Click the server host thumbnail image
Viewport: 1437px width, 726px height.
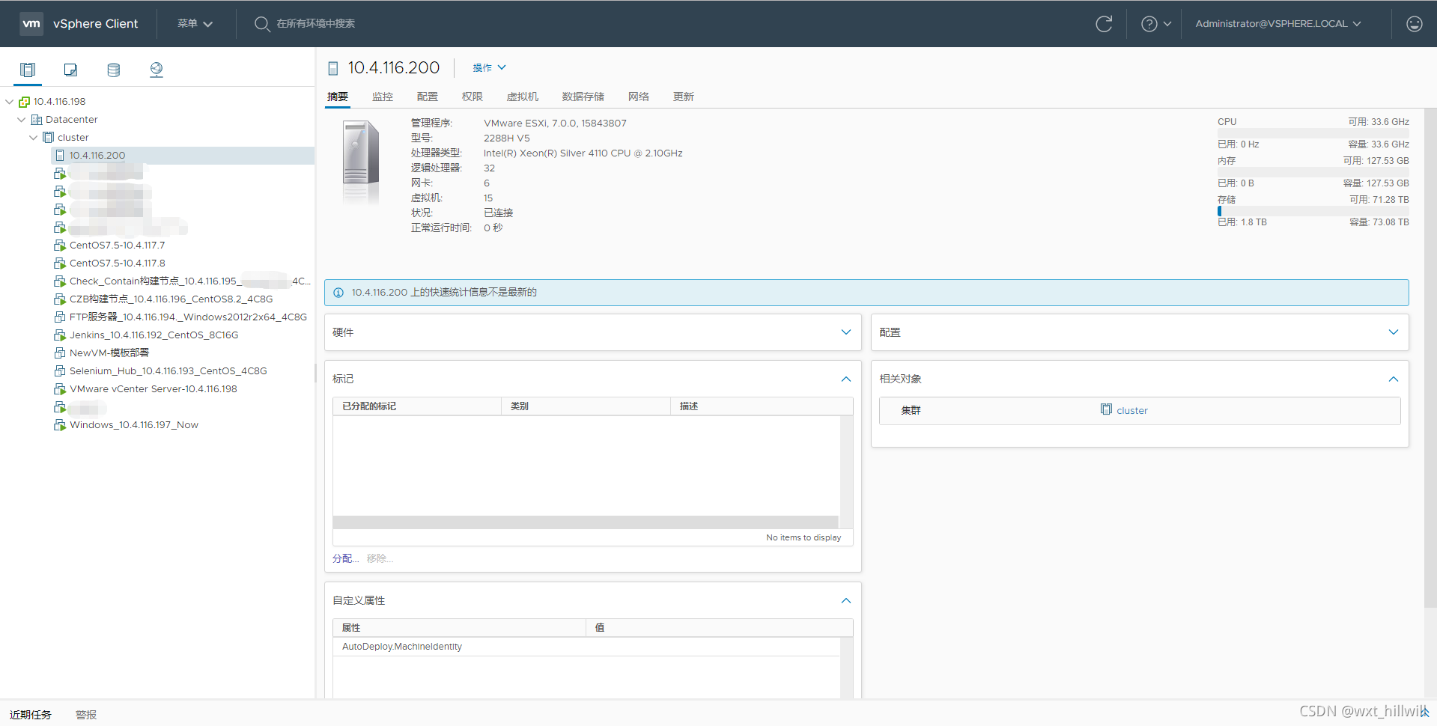pyautogui.click(x=361, y=161)
